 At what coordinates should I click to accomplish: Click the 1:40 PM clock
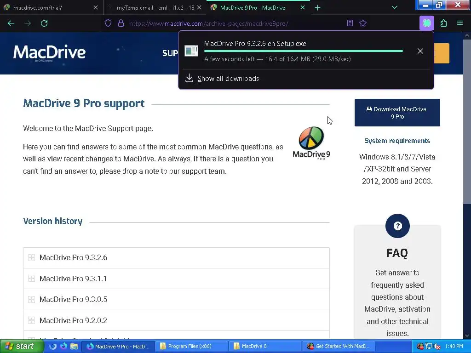(454, 347)
